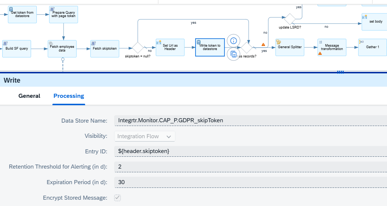The image size is (387, 206).
Task: Click the update LSRD? gateway diamond
Action: (x=290, y=19)
